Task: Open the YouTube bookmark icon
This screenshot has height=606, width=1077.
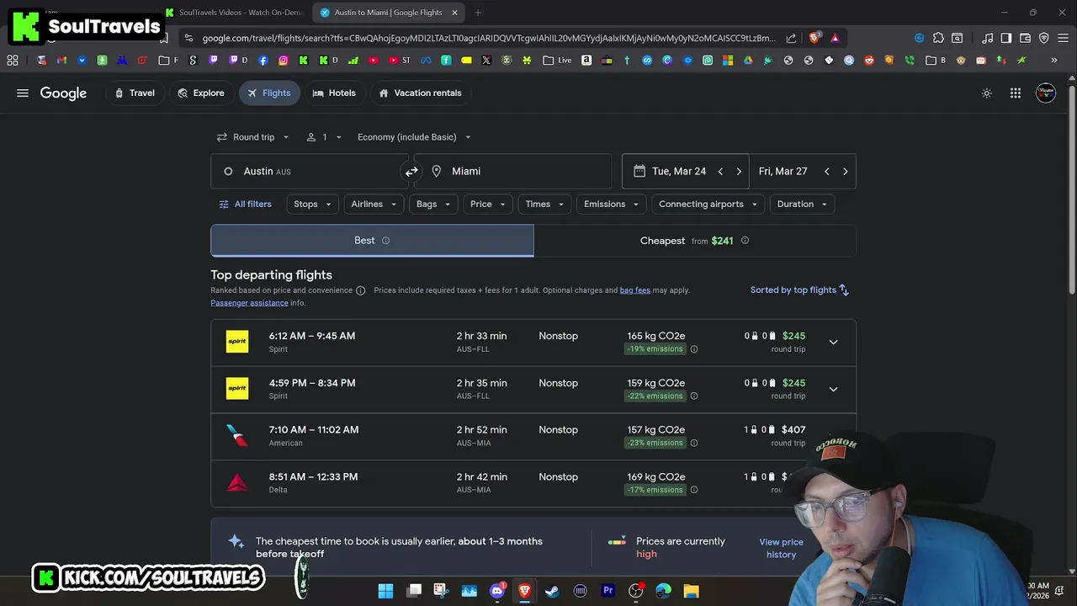Action: 374,61
